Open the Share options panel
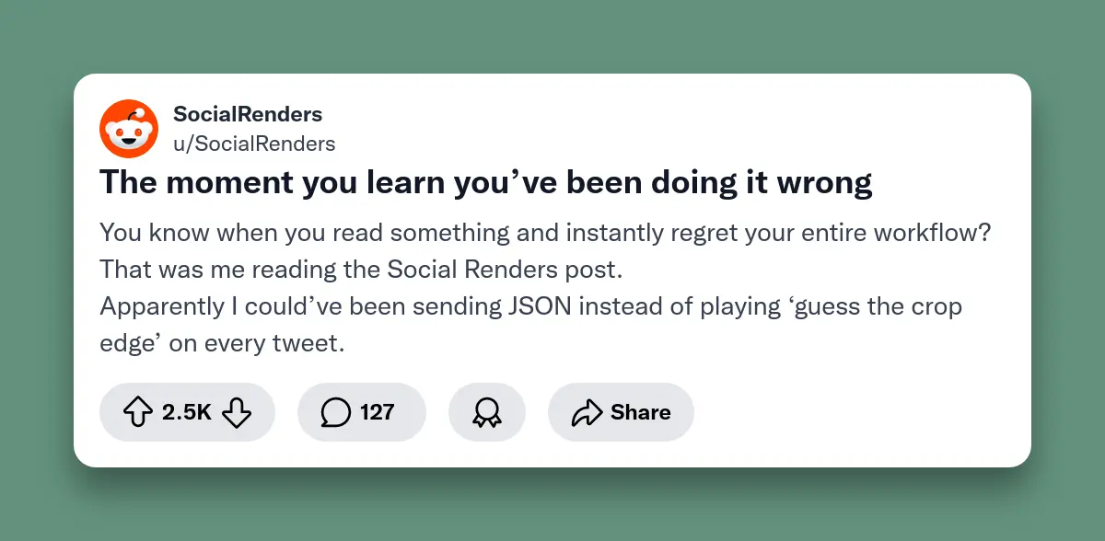This screenshot has height=541, width=1105. [x=621, y=412]
